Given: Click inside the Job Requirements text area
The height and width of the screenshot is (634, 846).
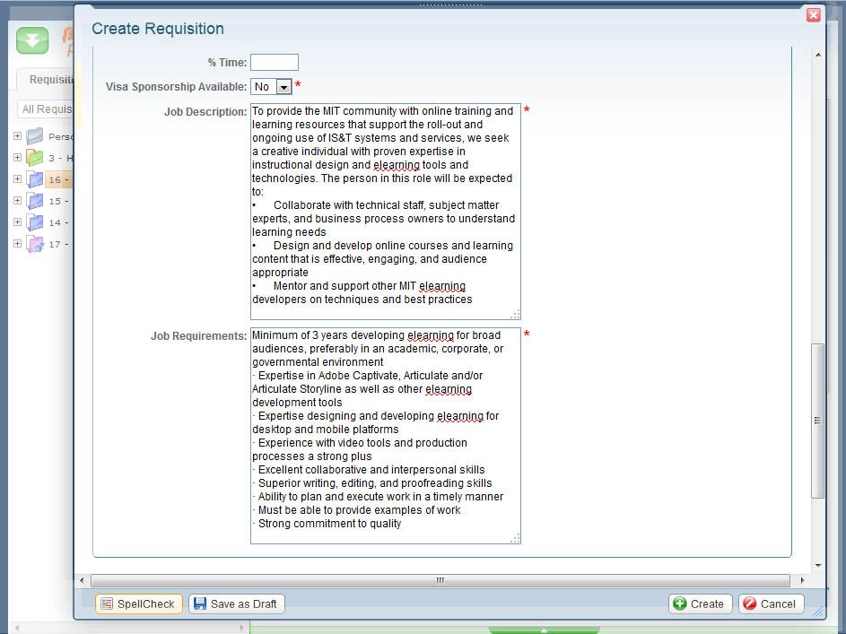Looking at the screenshot, I should click(x=385, y=435).
